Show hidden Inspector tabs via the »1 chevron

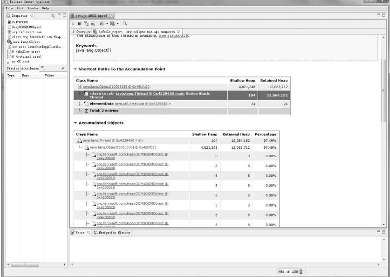[43, 68]
